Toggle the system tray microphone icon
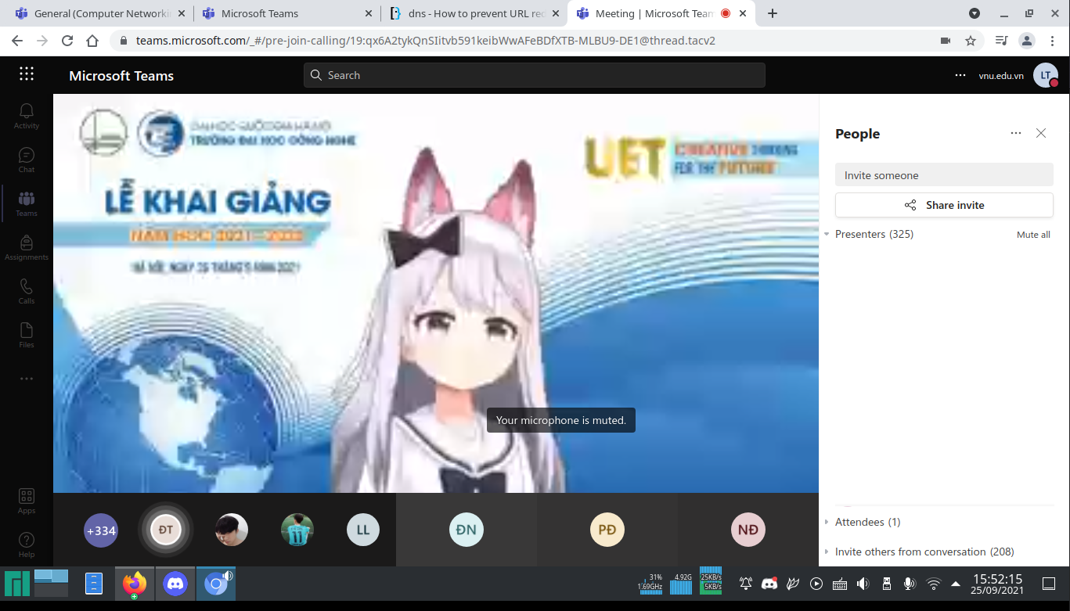 (909, 584)
